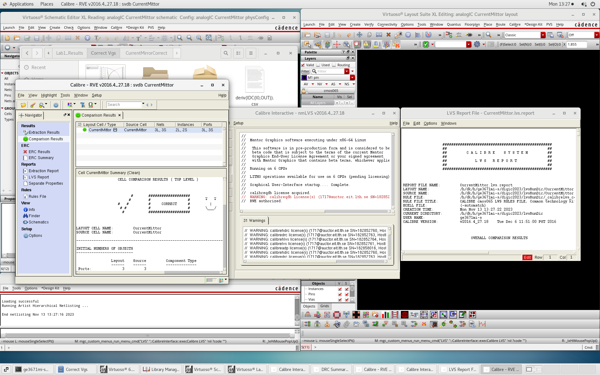600x375 pixels.
Task: Toggle Pins visibility checkbox in Objects panel
Action: click(x=340, y=294)
